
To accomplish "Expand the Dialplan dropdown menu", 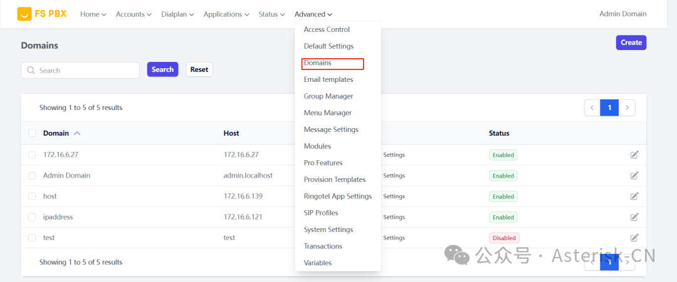I will pyautogui.click(x=177, y=14).
